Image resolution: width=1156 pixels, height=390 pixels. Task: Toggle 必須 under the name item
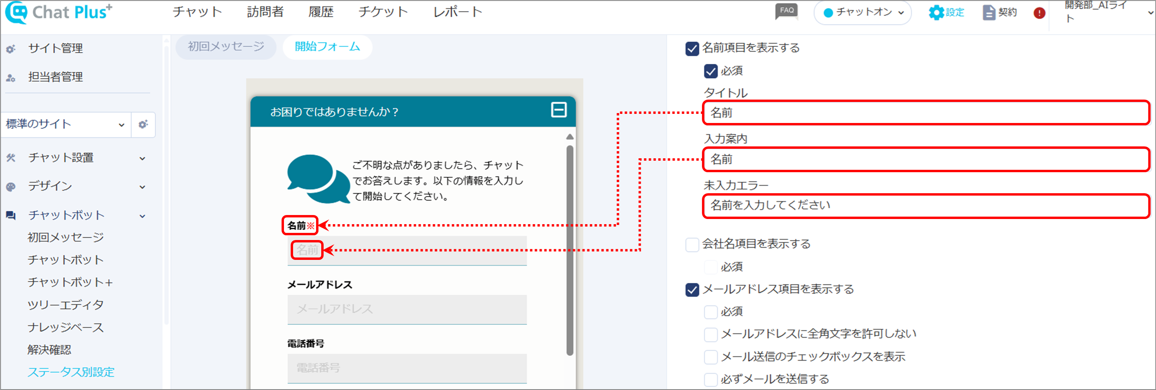[710, 71]
